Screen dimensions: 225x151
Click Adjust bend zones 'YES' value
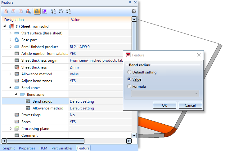click(x=73, y=81)
